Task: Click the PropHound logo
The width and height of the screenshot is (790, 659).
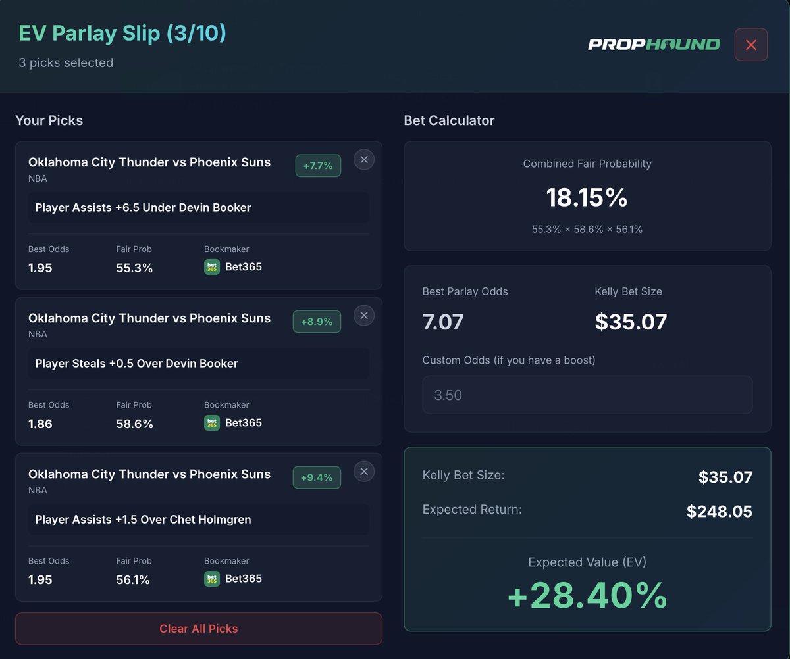Action: click(654, 45)
